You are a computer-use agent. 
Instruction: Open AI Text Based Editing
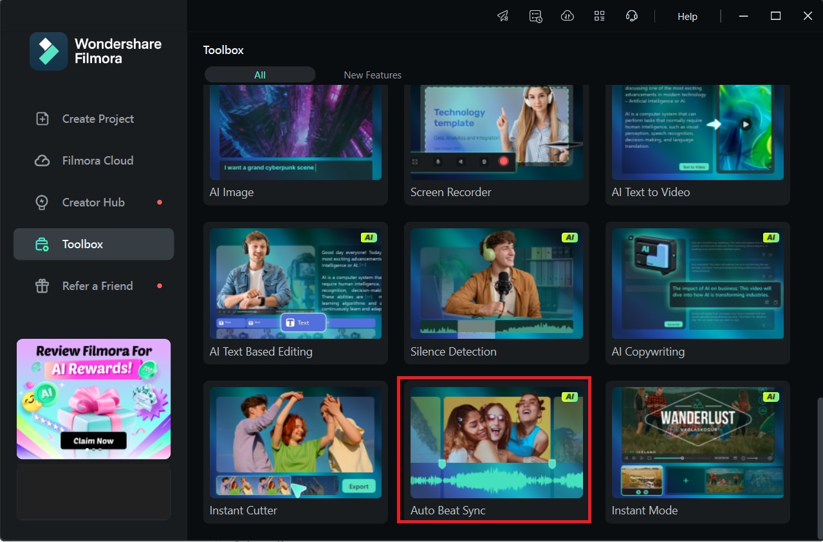[x=295, y=293]
